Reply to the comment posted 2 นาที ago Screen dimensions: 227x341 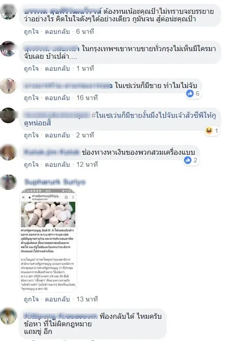click(57, 135)
